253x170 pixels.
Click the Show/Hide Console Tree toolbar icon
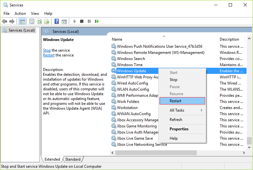22,22
